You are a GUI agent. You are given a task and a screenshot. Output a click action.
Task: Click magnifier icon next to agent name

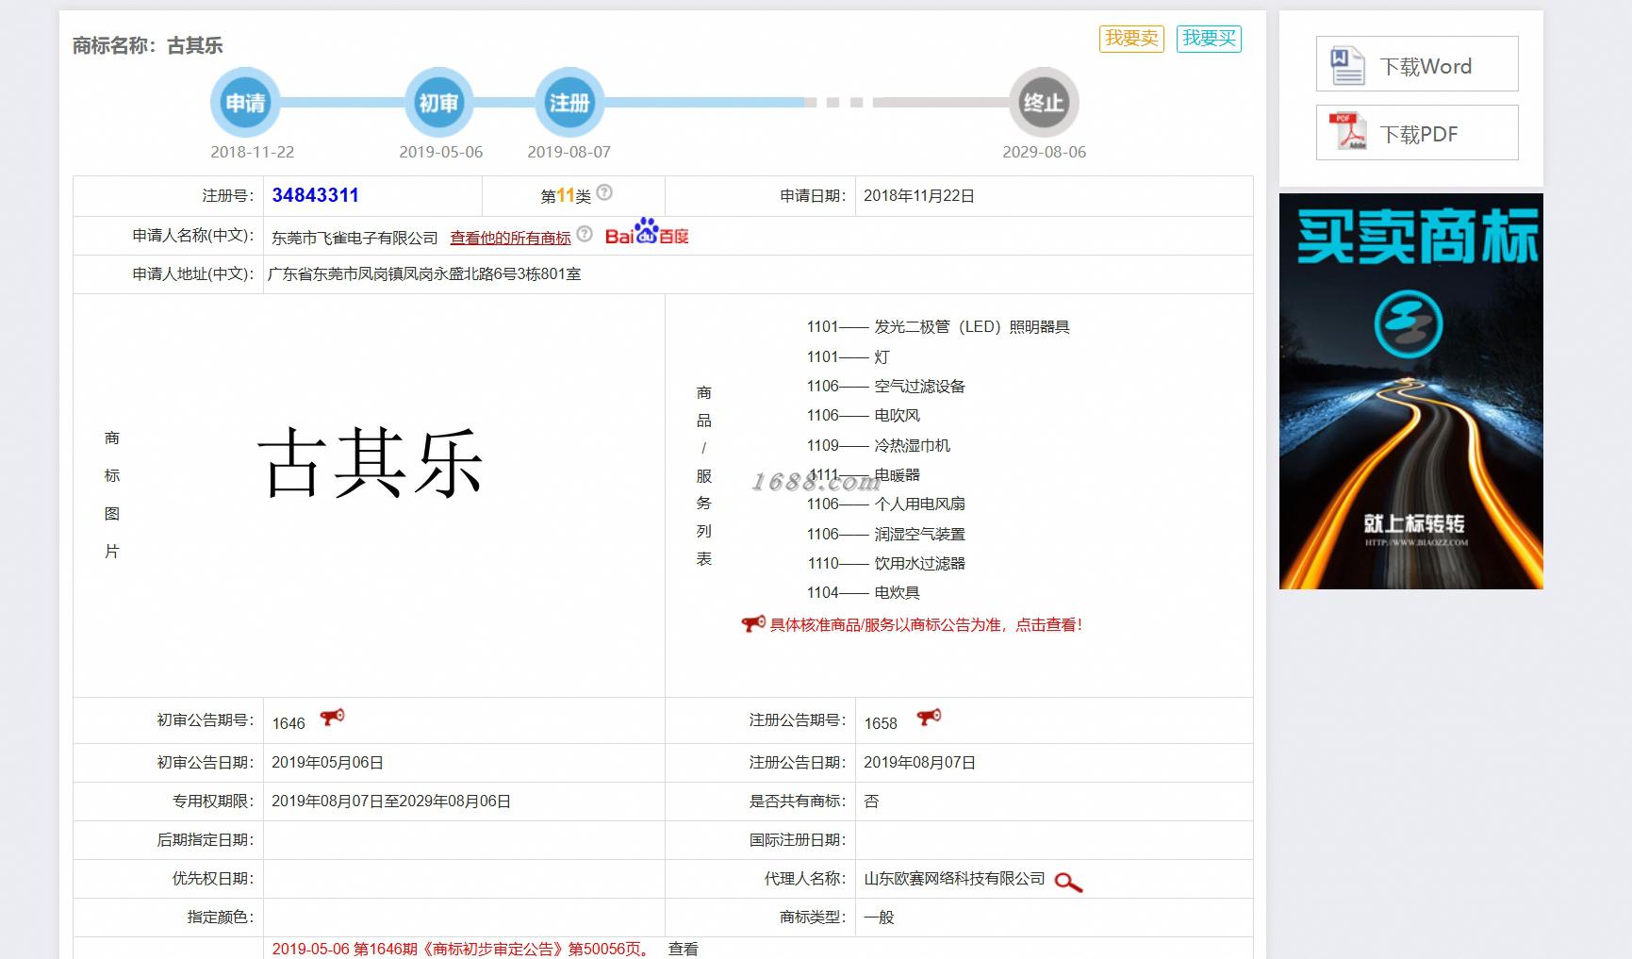[x=1068, y=882]
